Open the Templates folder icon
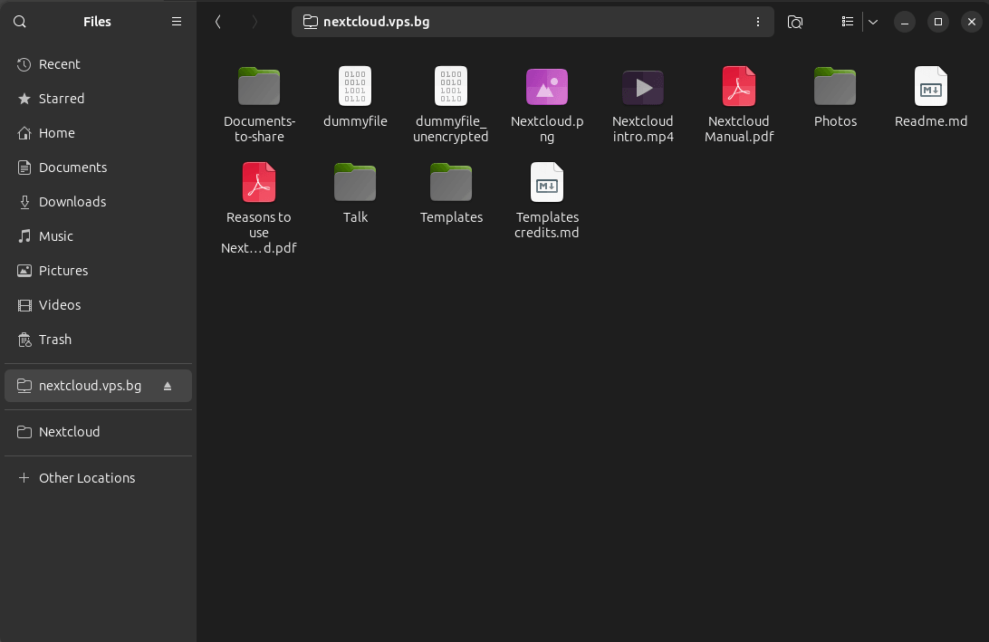This screenshot has width=989, height=642. click(451, 182)
